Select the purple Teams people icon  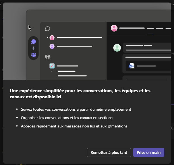click(34, 55)
